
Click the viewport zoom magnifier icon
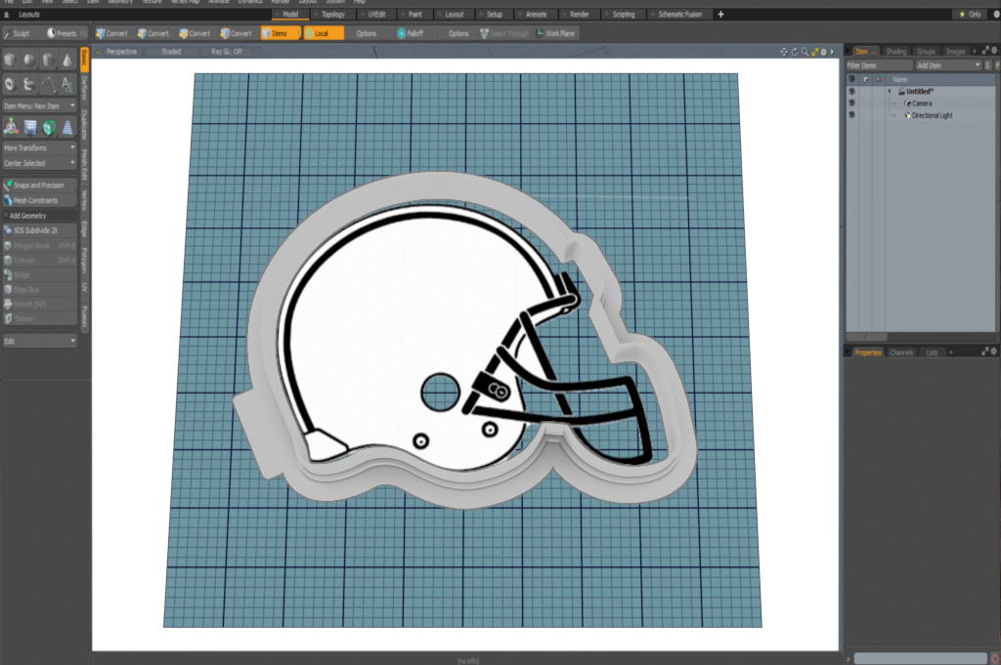point(805,52)
